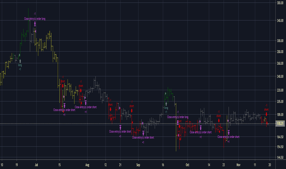Click the purple up arrow closing the short just before Aug
The height and width of the screenshot is (169, 286).
tap(86, 103)
